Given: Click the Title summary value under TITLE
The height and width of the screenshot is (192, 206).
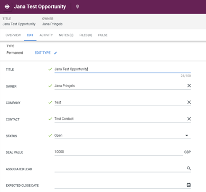Looking at the screenshot, I should pos(19,24).
